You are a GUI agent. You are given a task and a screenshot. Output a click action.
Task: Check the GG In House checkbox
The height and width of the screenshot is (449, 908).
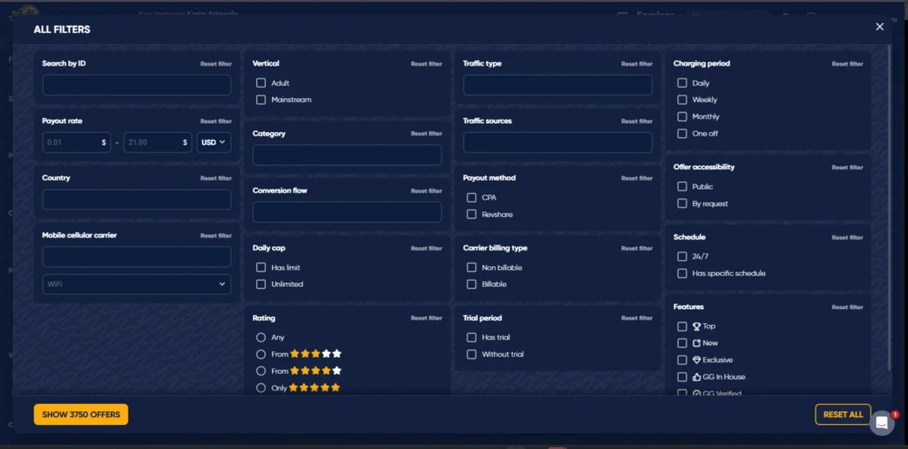[x=682, y=376]
